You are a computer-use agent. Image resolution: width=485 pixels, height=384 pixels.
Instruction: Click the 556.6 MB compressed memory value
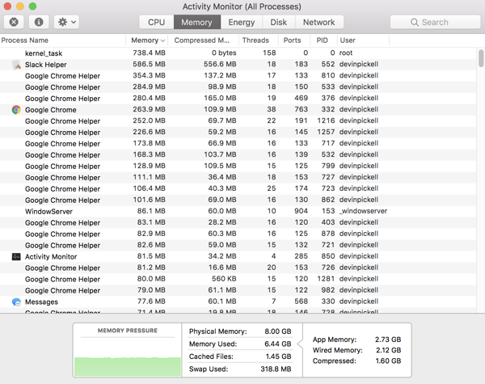(220, 64)
